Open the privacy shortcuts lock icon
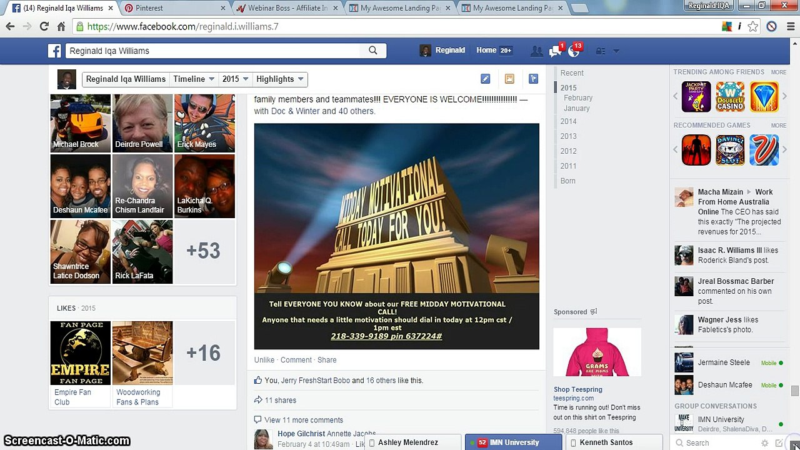The height and width of the screenshot is (450, 800). (601, 51)
